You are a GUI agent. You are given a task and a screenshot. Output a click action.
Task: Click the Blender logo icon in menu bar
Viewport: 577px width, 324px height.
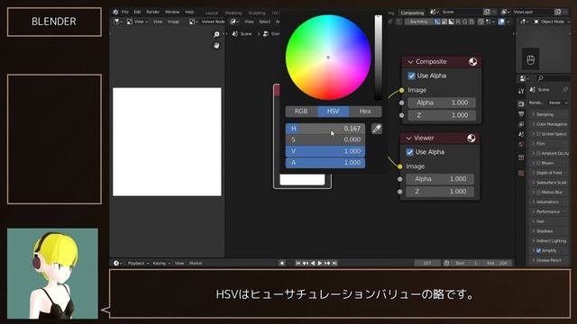[x=115, y=12]
